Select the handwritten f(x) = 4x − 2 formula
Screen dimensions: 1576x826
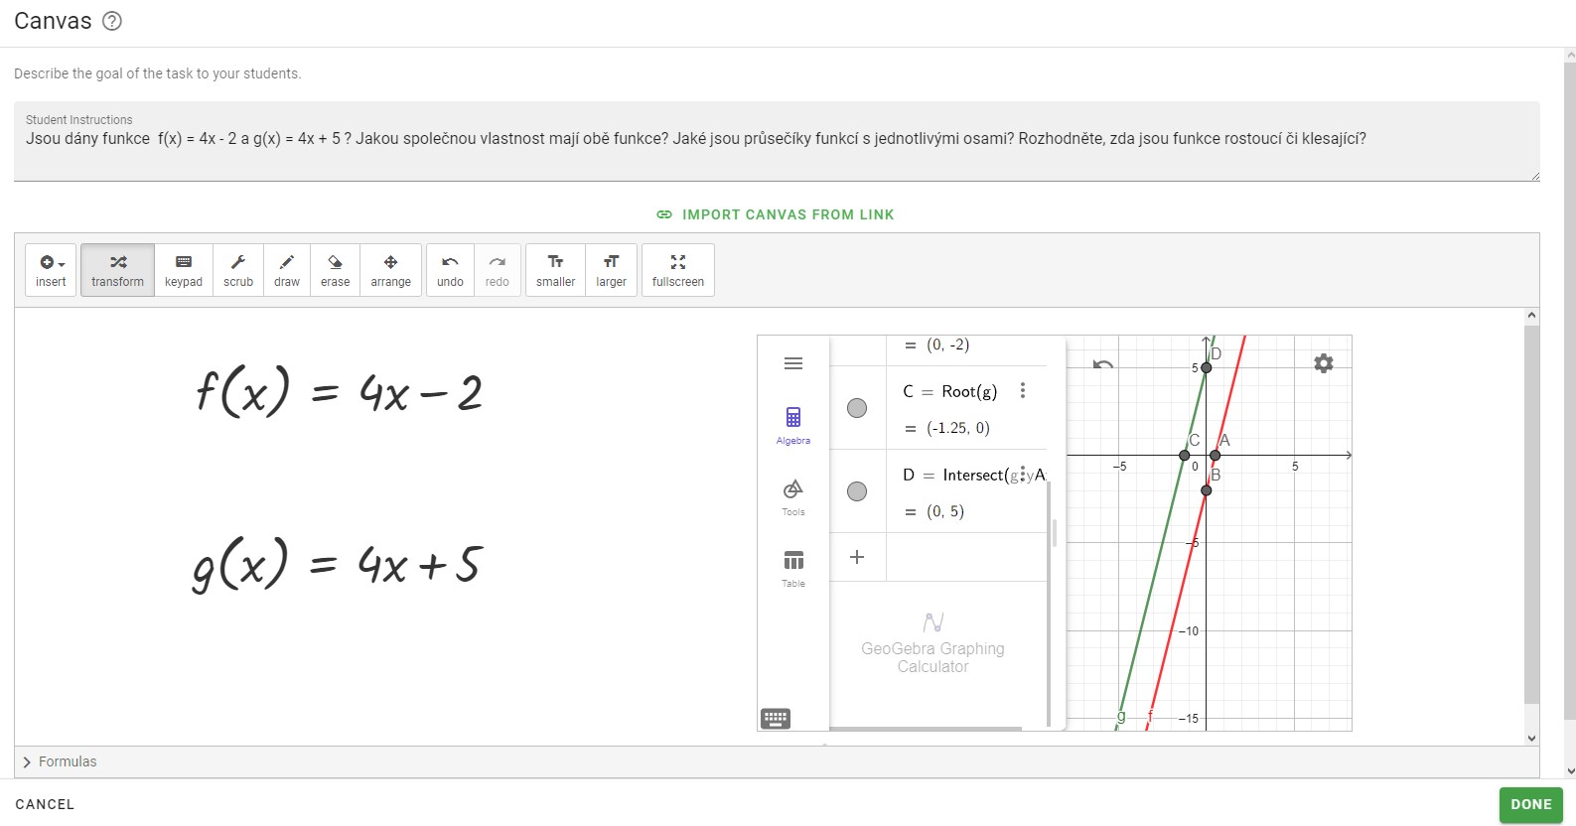click(x=339, y=390)
